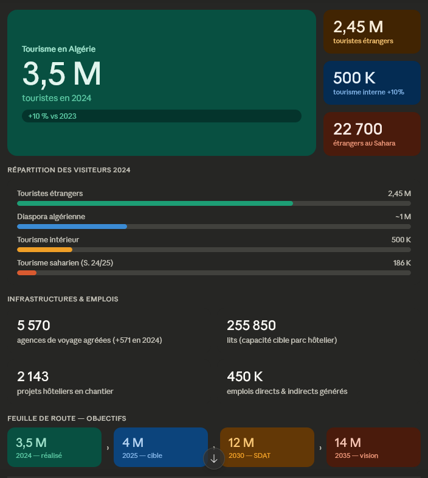
Task: Click 'emplois directs & indirects générés' caption
Action: [287, 392]
